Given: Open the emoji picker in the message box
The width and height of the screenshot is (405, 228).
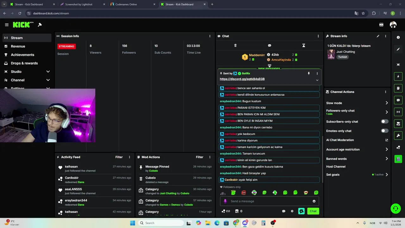Looking at the screenshot, I should (314, 201).
